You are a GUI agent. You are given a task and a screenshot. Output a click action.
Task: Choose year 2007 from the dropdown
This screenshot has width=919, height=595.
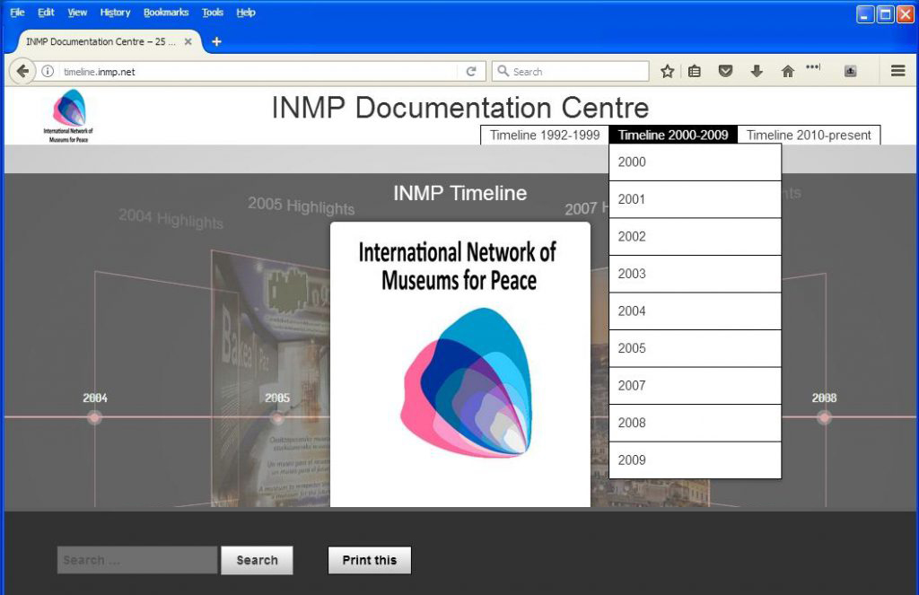click(x=696, y=386)
